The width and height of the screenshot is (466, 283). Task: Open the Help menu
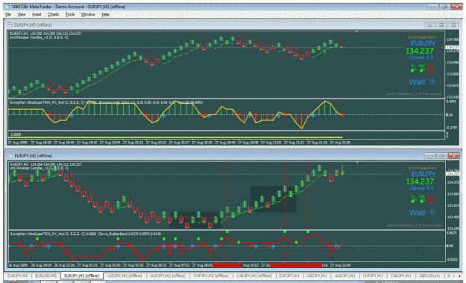(106, 14)
